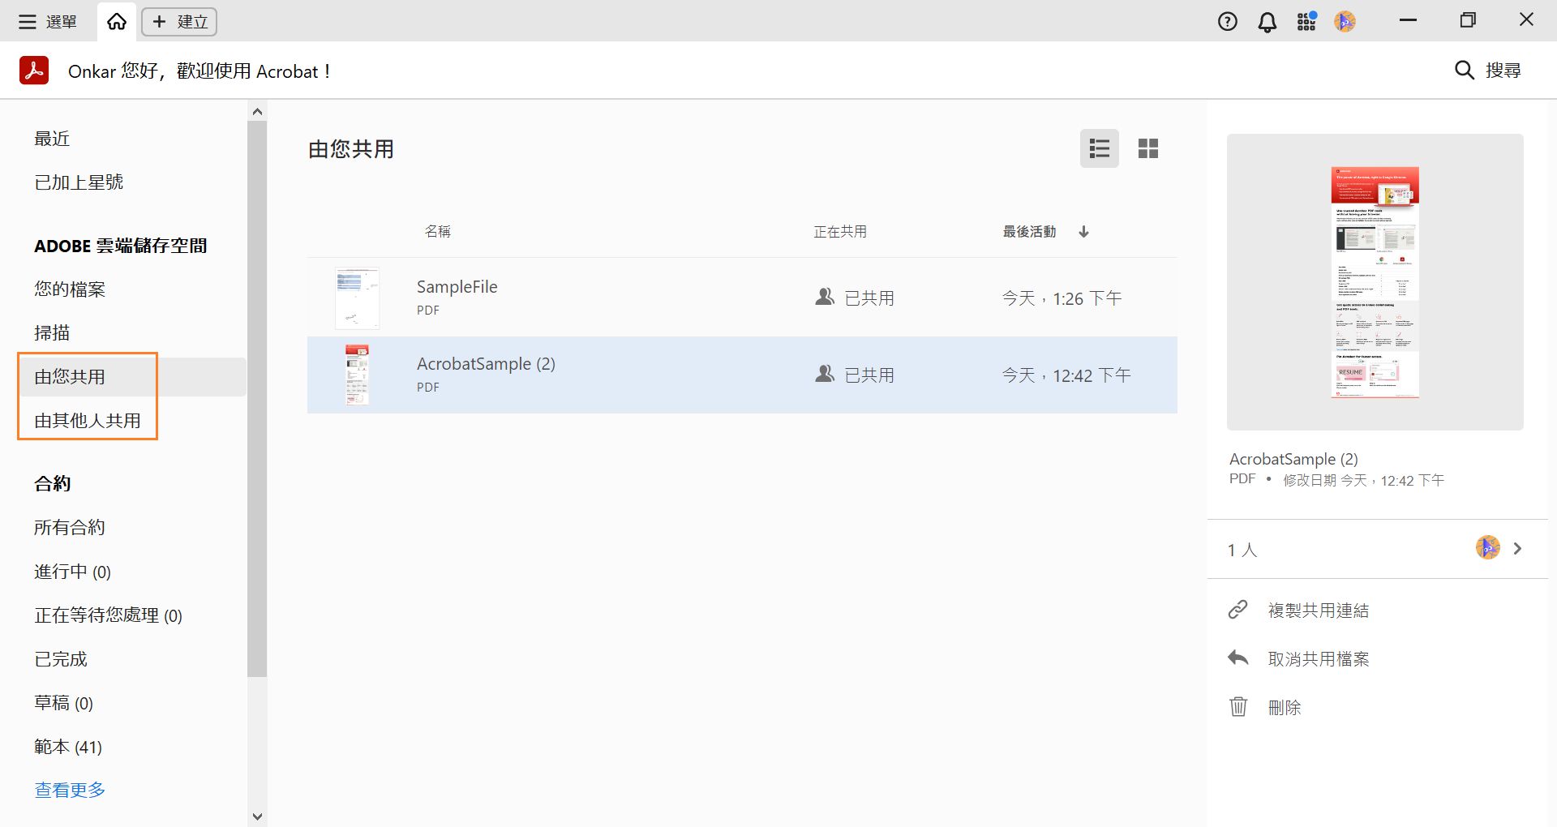Click the trash can icon
Image resolution: width=1557 pixels, height=827 pixels.
[1238, 707]
